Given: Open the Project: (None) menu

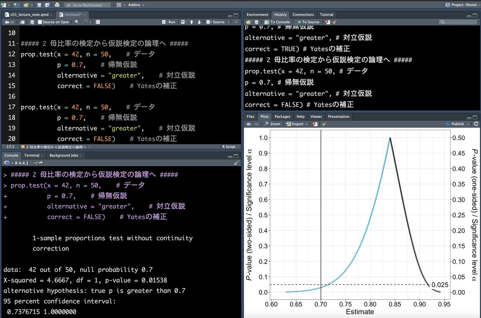Looking at the screenshot, I should point(463,5).
